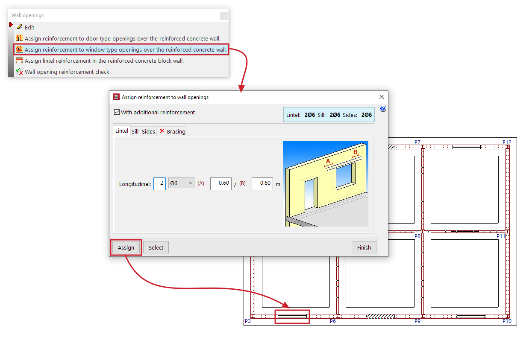Open the blue help question mark icon
The width and height of the screenshot is (532, 340).
click(383, 109)
